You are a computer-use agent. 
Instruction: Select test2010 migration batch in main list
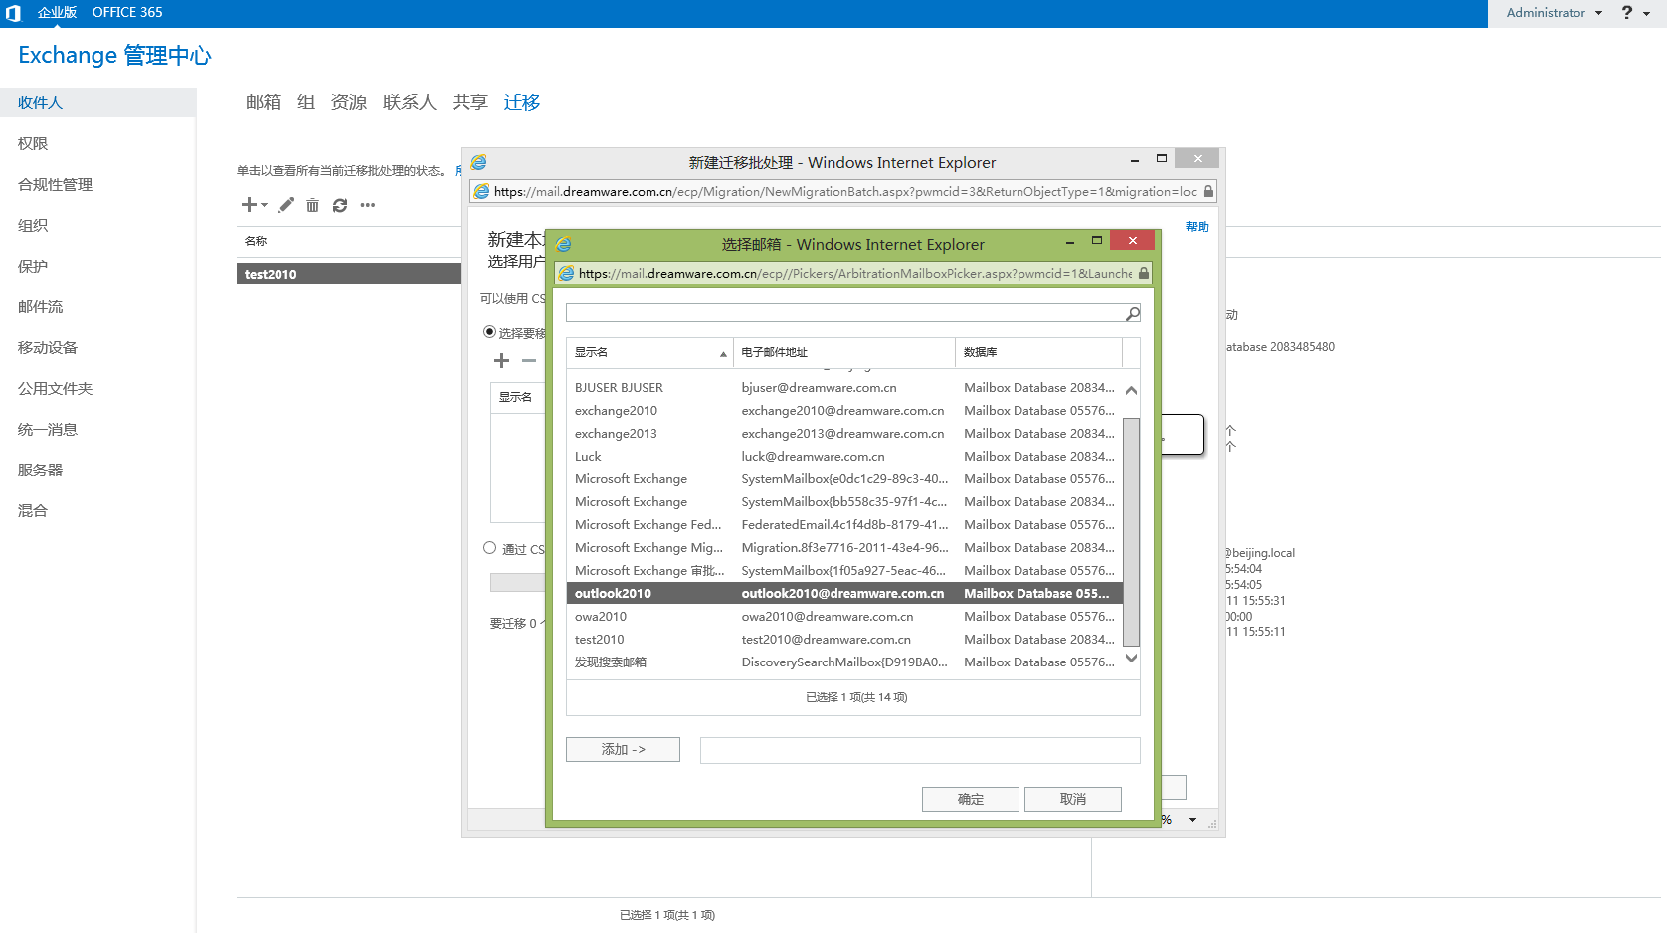click(x=348, y=274)
